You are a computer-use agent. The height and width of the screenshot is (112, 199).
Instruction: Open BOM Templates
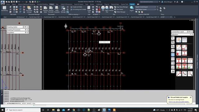click(x=57, y=9)
